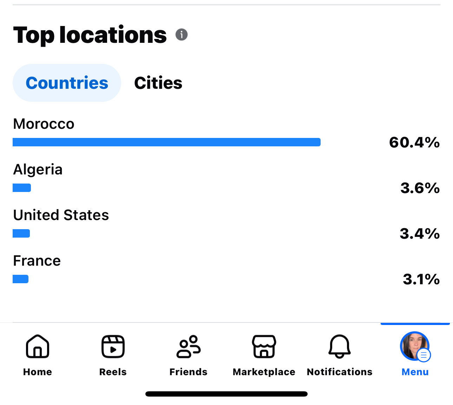The width and height of the screenshot is (453, 405).
Task: Select the France country label
Action: pos(37,261)
